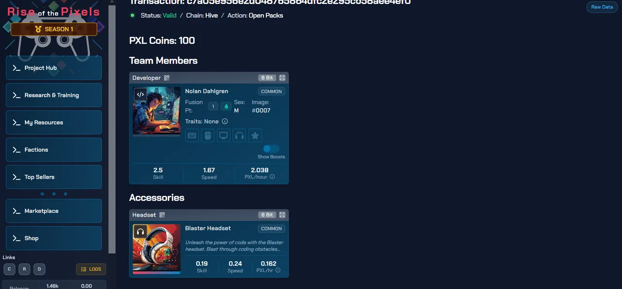
Task: Click the PXL Coins: 100 text
Action: [162, 40]
